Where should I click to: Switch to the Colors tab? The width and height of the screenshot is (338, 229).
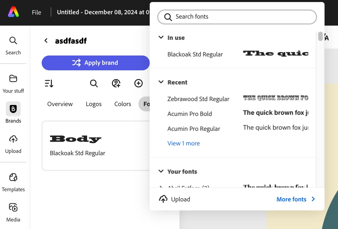pyautogui.click(x=123, y=104)
